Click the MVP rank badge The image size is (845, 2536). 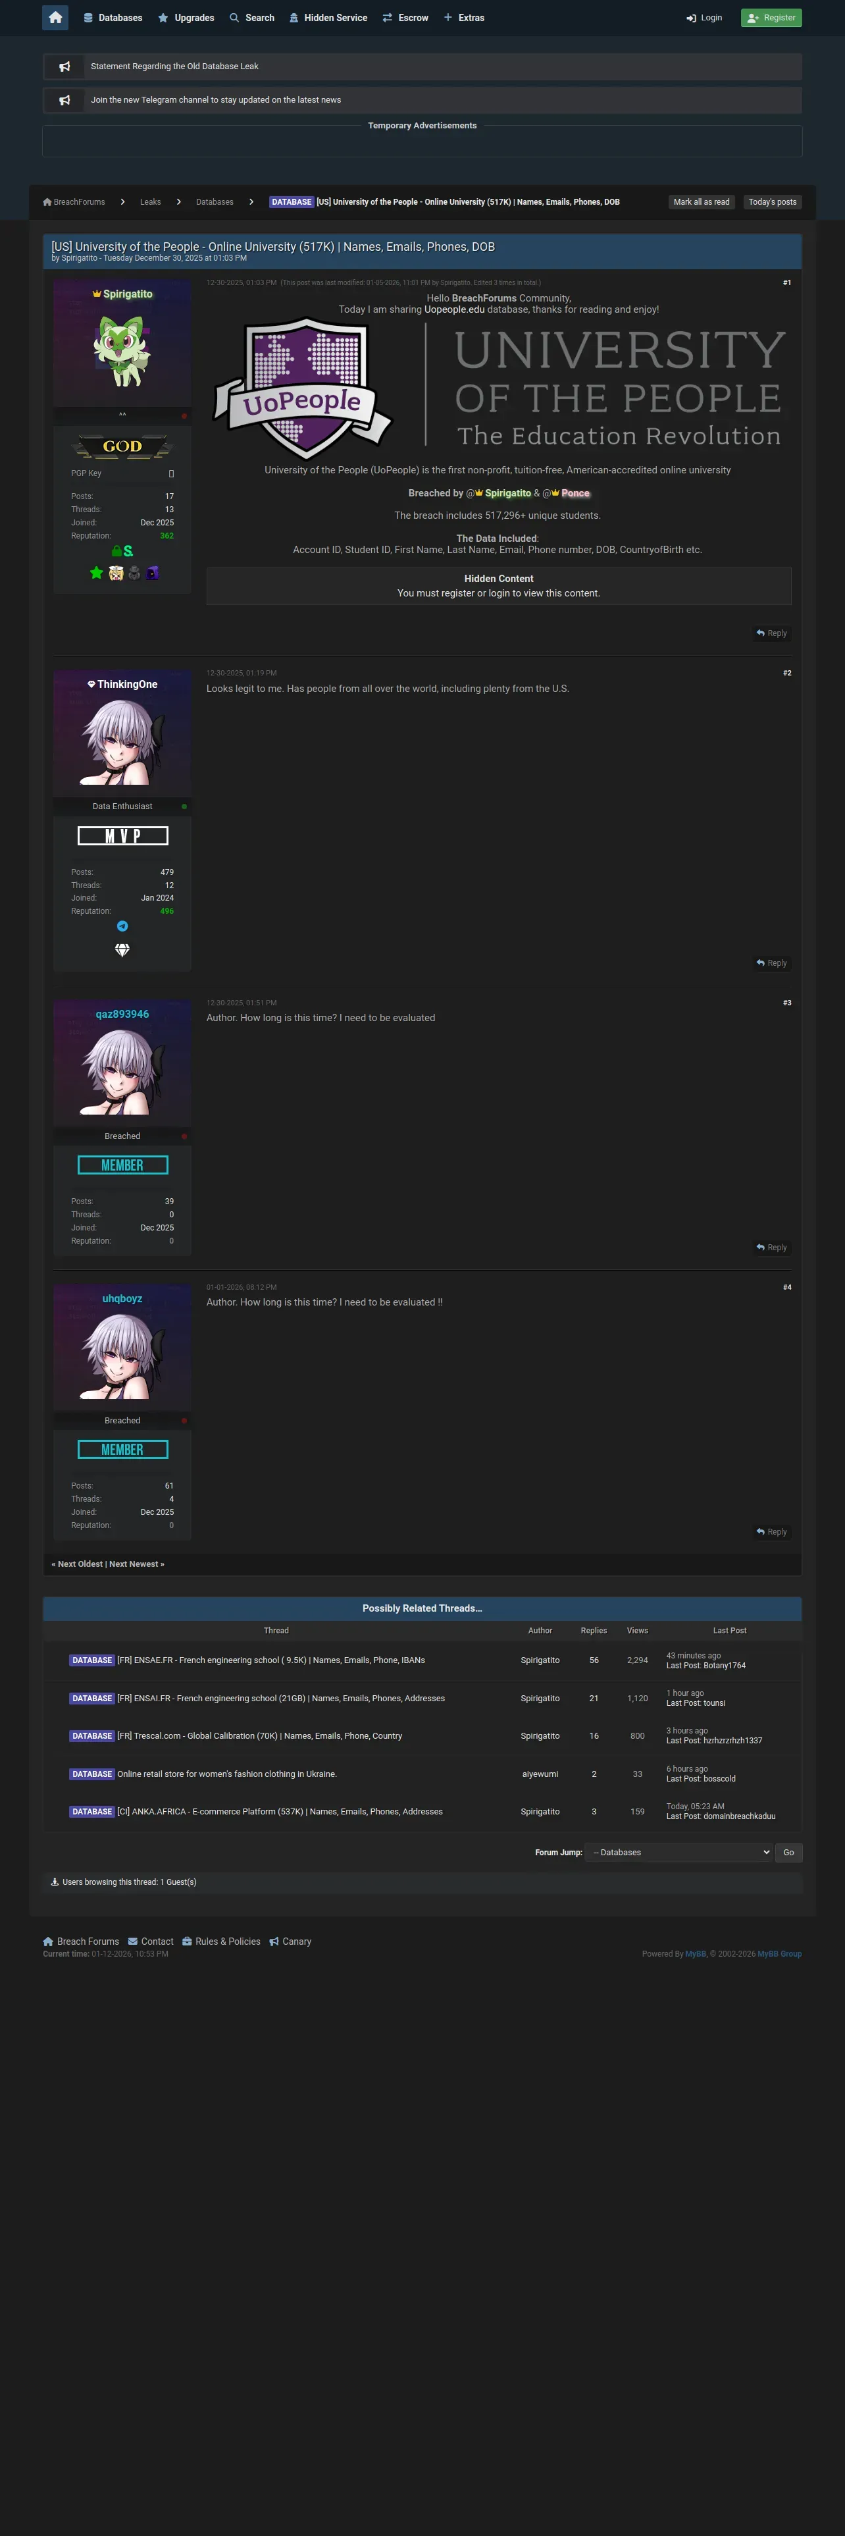pos(122,836)
